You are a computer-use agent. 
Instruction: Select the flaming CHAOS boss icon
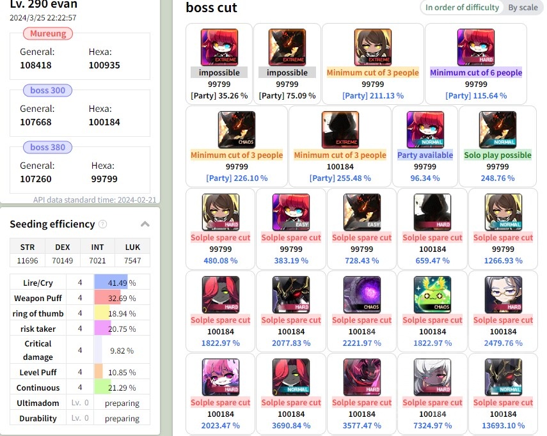pos(237,130)
